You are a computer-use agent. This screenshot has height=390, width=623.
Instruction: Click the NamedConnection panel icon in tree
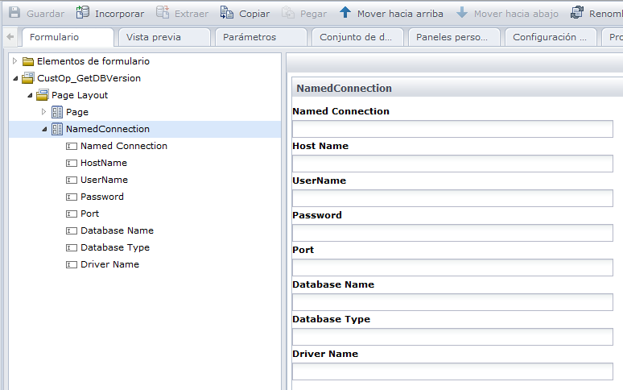tap(57, 129)
